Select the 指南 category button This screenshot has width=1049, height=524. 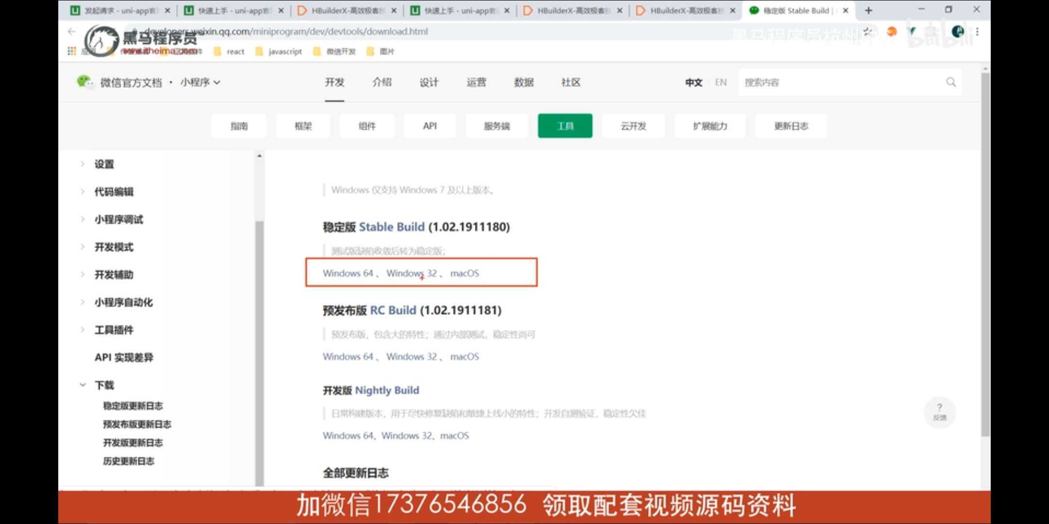[239, 126]
